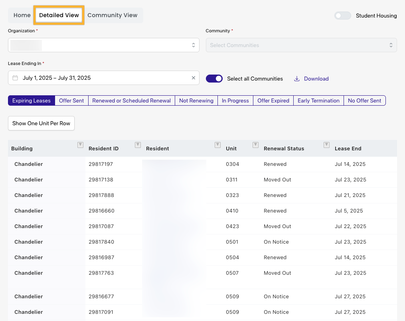
Task: Click unit 0504 cell
Action: click(233, 258)
